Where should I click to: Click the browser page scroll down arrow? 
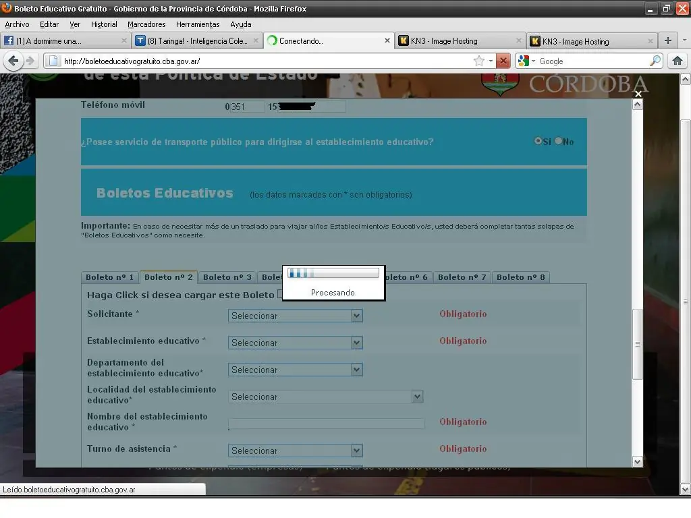click(686, 489)
